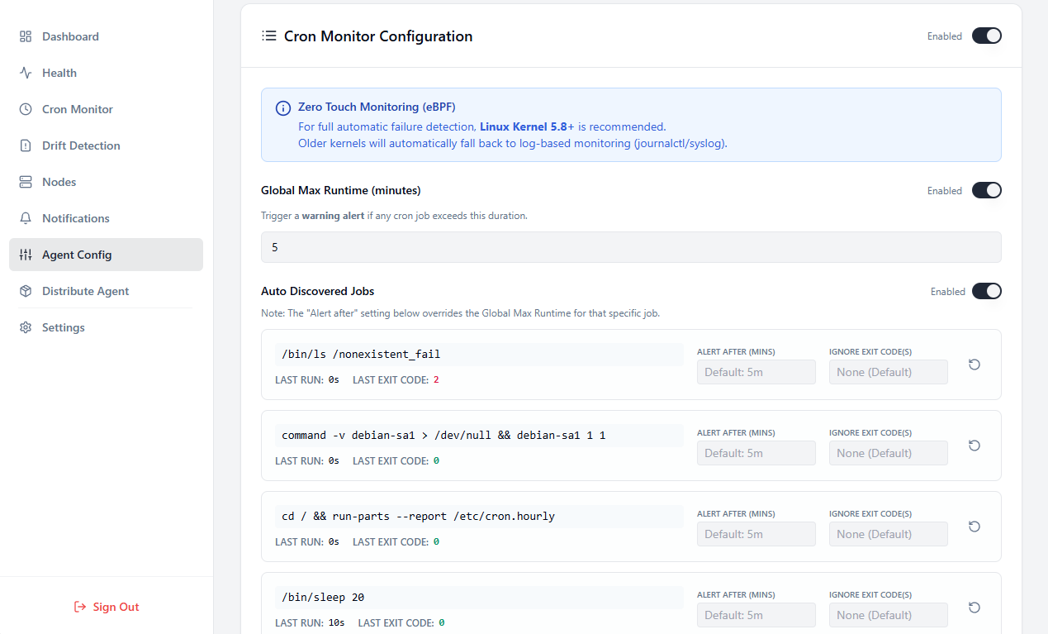Reset the run-parts cron.hourly job settings
The width and height of the screenshot is (1048, 634).
tap(974, 527)
